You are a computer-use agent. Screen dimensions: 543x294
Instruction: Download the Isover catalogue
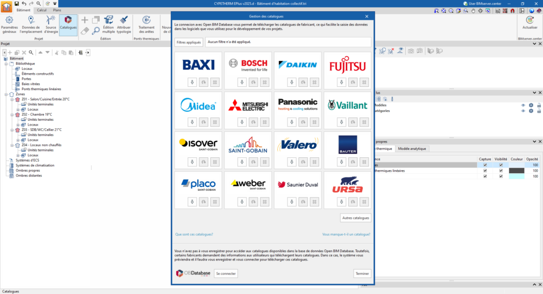coord(192,162)
